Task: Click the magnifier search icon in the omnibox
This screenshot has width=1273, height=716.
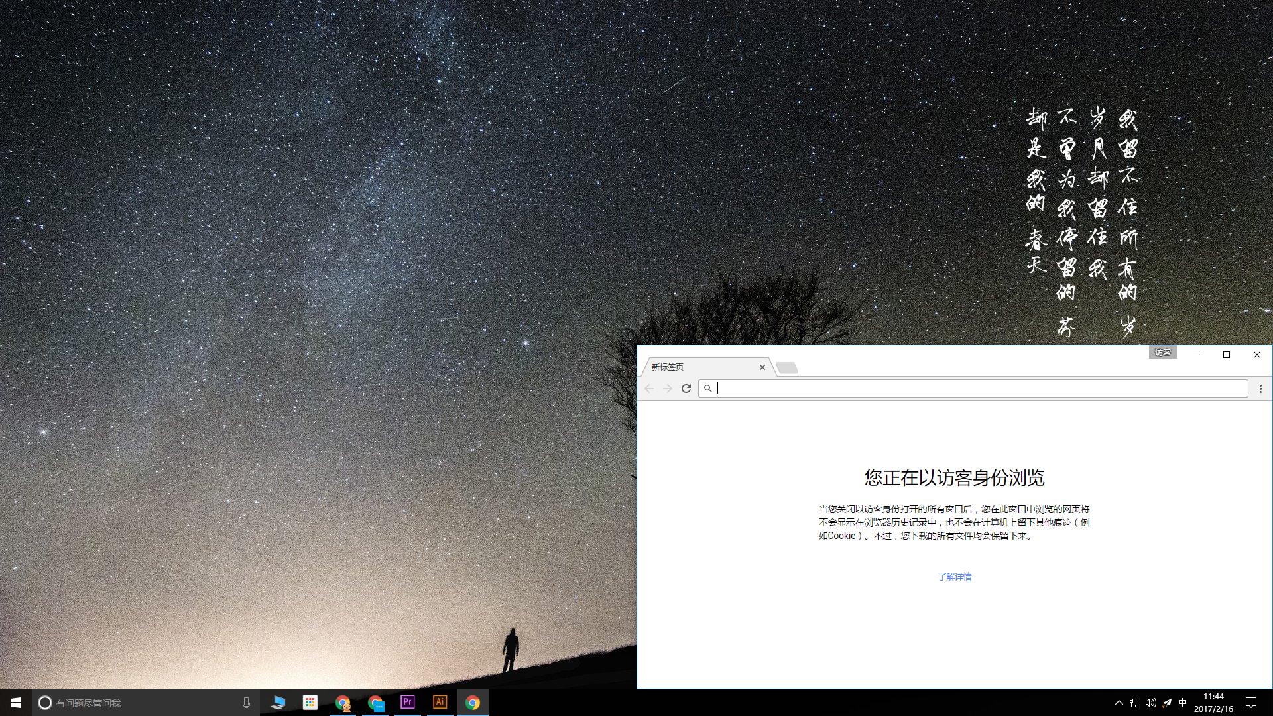Action: point(708,388)
